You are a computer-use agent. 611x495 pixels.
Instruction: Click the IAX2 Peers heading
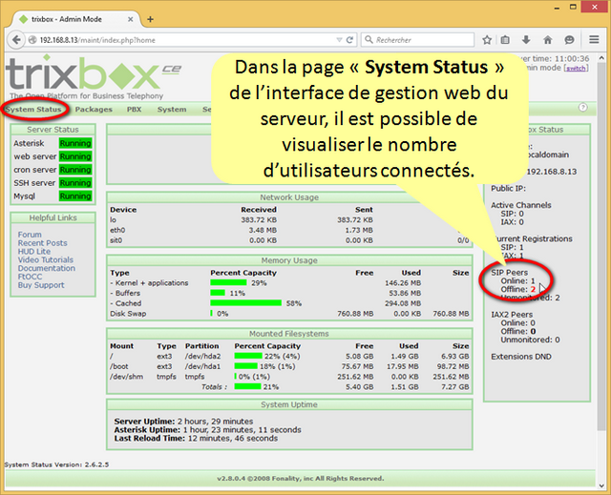(512, 315)
